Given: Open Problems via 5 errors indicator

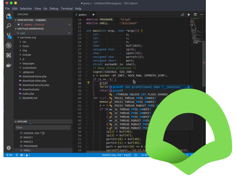Looking at the screenshot, I should click(x=22, y=155).
